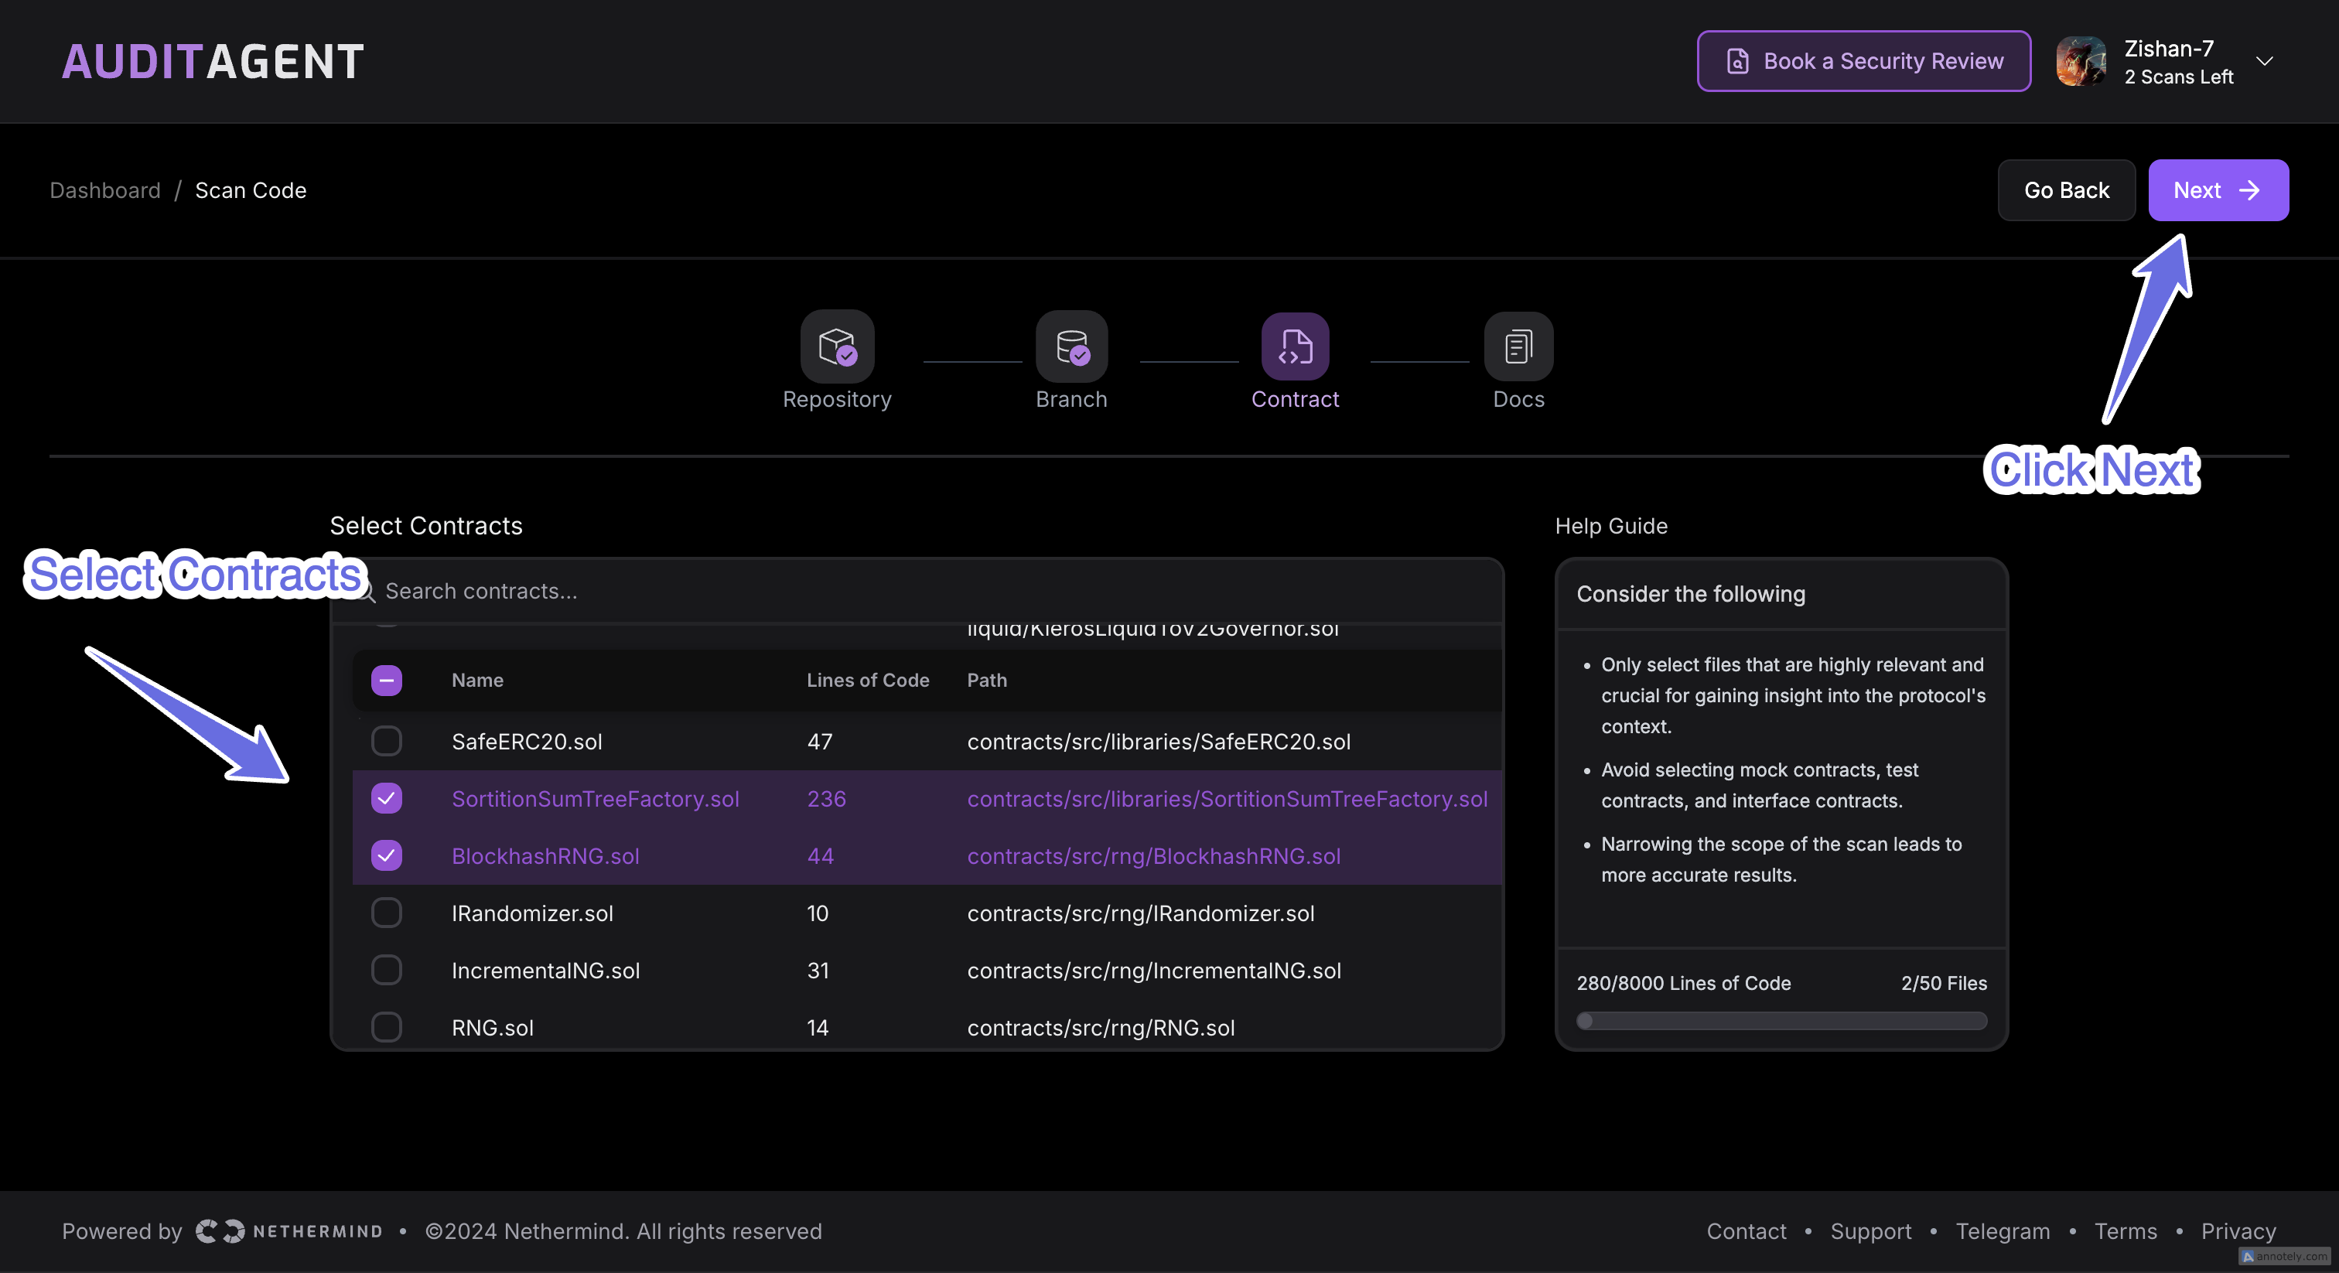
Task: Click SortitionSumTreeFactory.sol file name
Action: tap(596, 798)
